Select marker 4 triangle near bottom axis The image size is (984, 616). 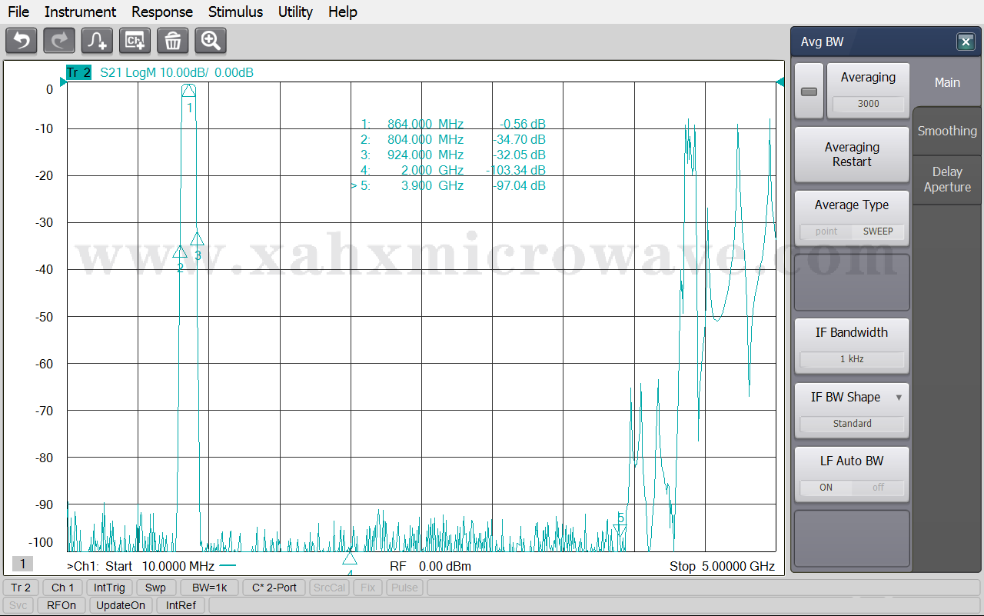(x=350, y=558)
